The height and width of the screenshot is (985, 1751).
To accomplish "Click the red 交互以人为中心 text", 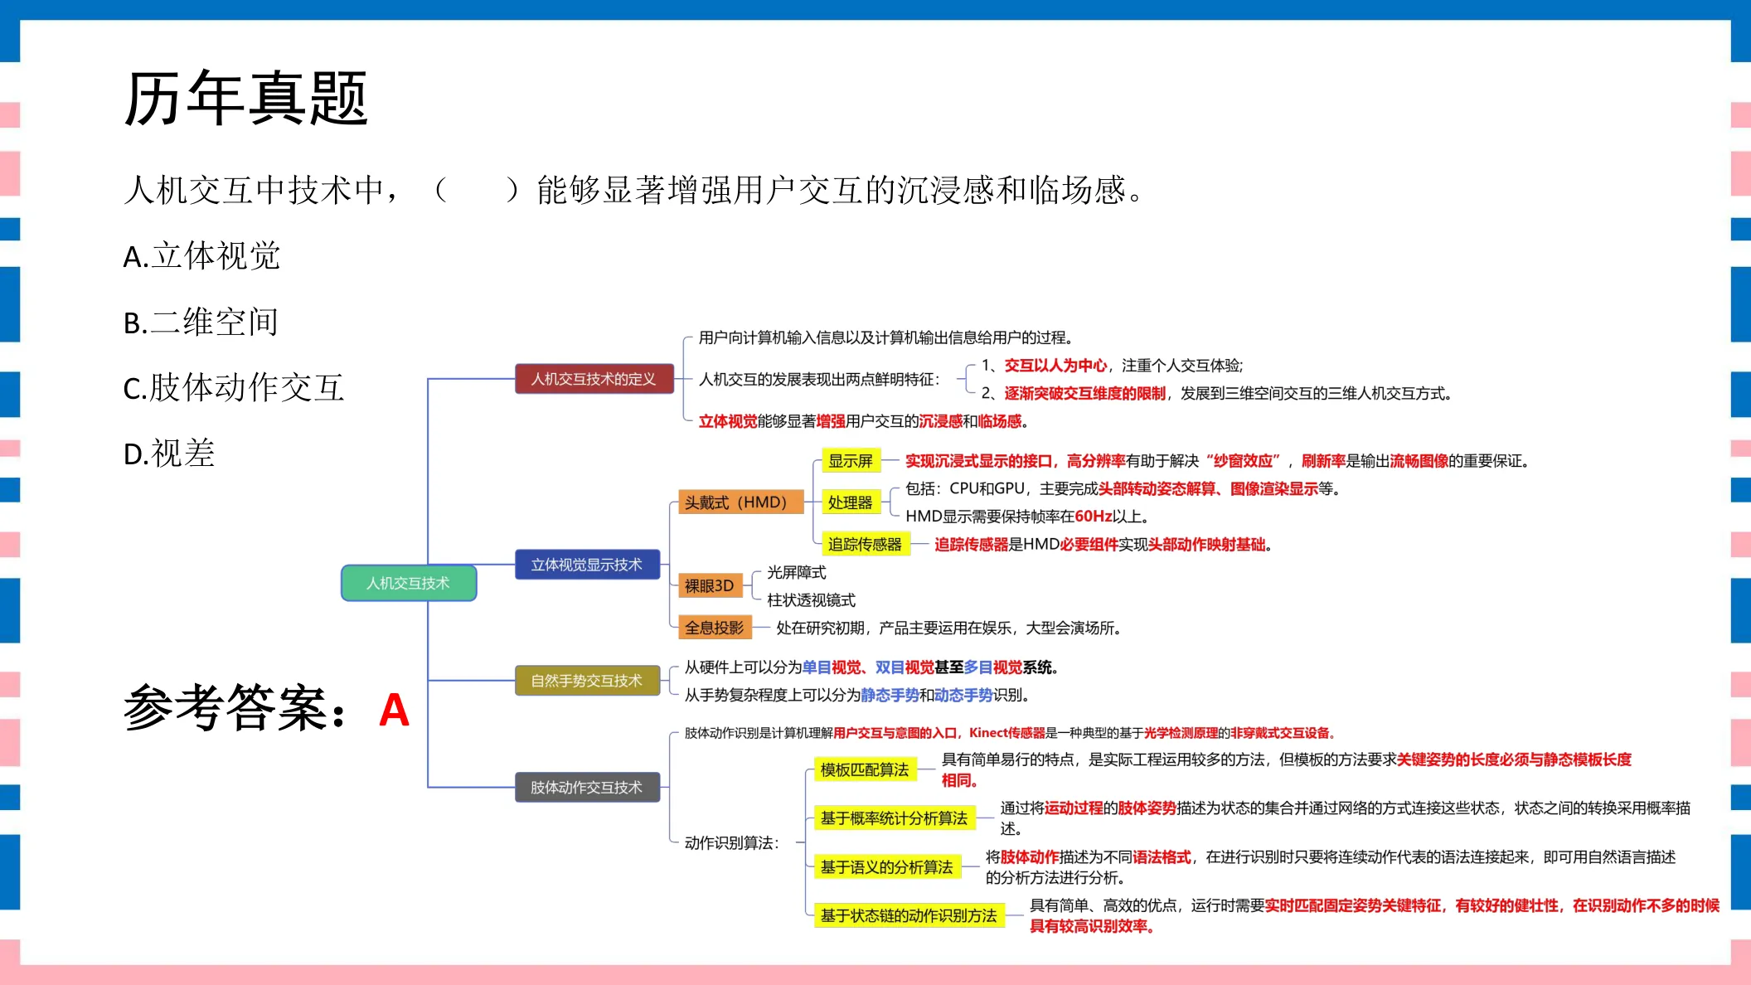I will coord(1056,366).
